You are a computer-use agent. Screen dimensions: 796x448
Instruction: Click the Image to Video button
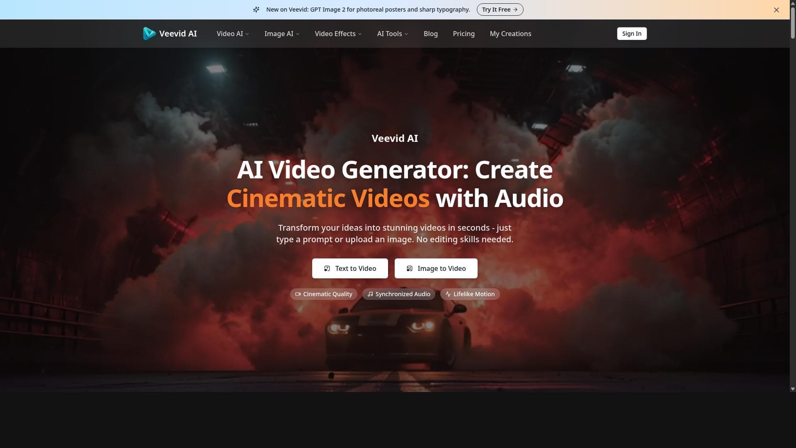436,268
